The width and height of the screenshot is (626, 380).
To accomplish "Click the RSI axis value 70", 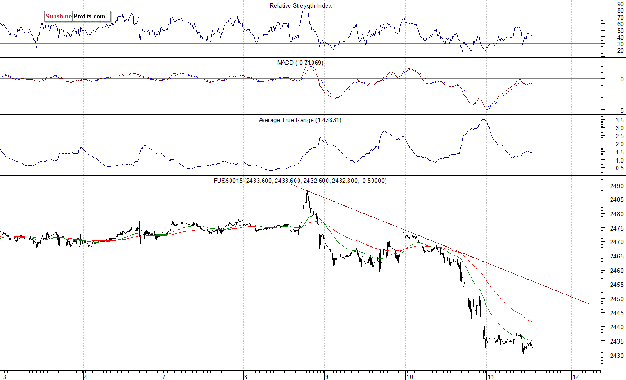I will coord(621,17).
